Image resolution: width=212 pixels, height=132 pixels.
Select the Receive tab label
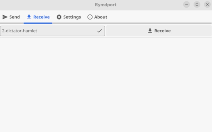[x=41, y=17]
